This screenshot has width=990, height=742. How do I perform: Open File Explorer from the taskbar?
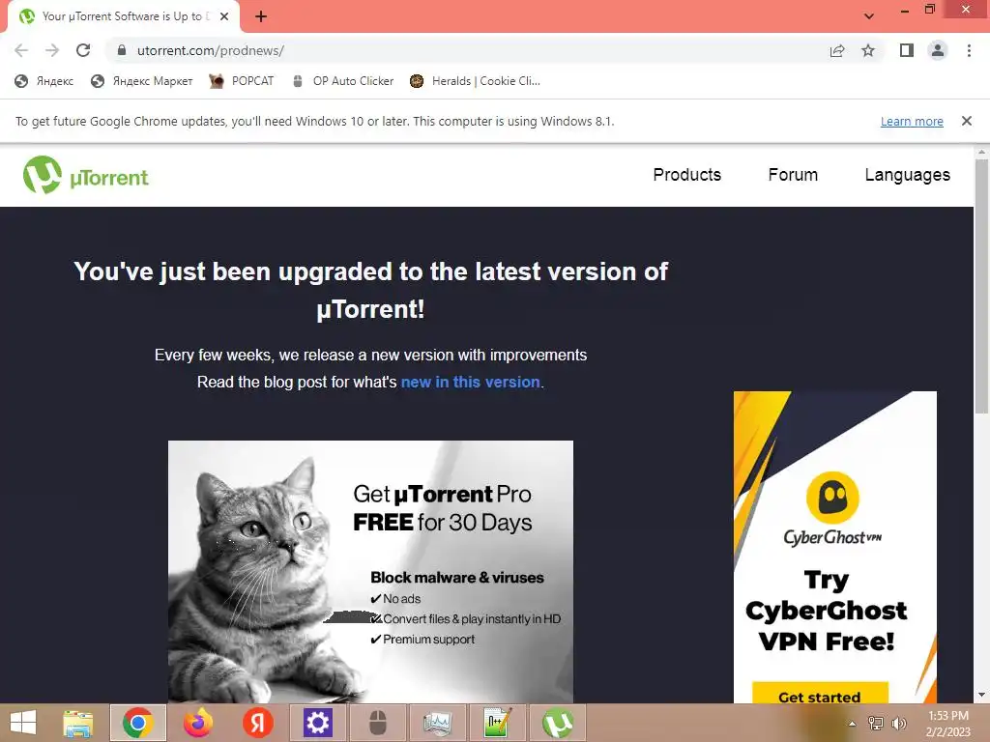[78, 723]
